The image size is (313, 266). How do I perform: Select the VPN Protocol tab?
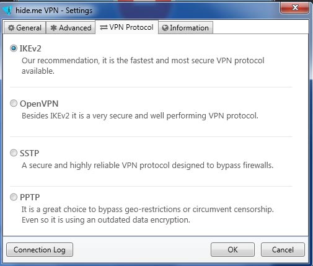click(126, 27)
